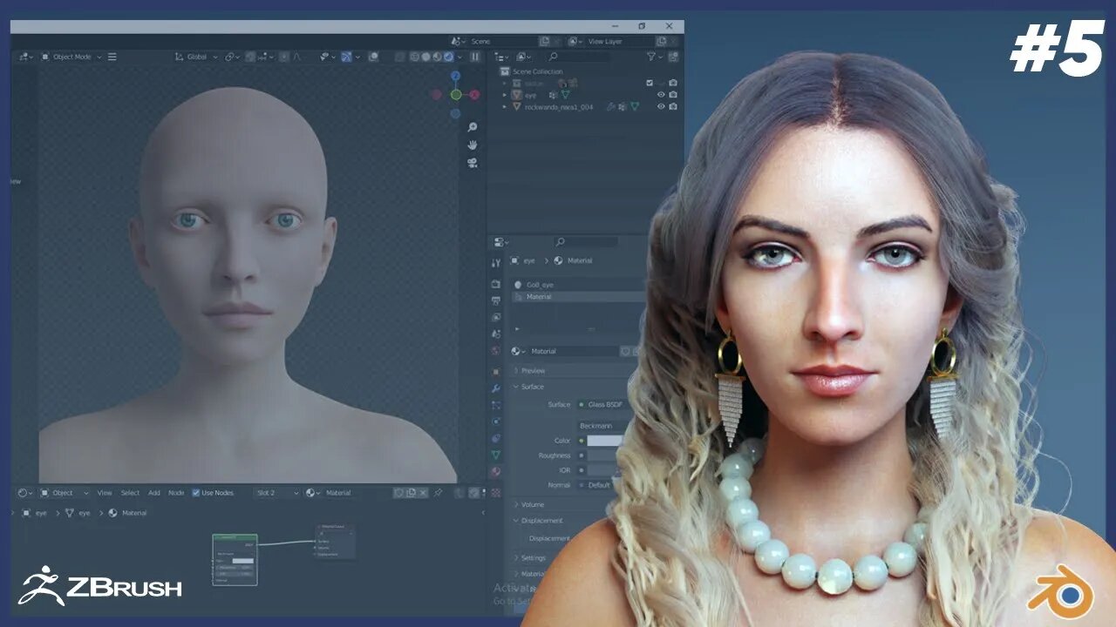Image resolution: width=1116 pixels, height=627 pixels.
Task: Hide rockwanda_neta1_004 in viewport
Action: click(661, 106)
